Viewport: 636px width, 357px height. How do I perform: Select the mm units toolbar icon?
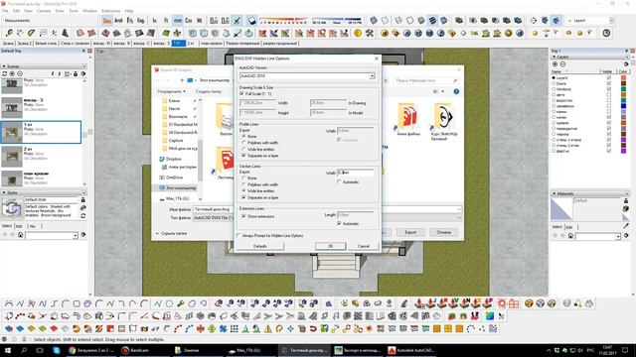click(x=178, y=20)
